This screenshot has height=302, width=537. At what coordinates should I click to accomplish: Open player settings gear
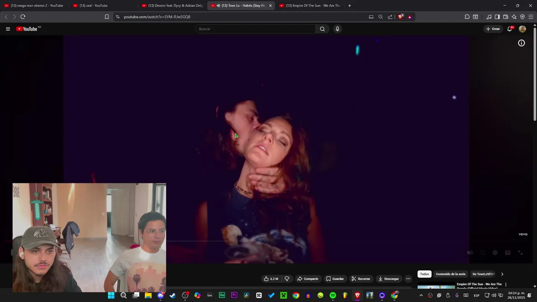pyautogui.click(x=495, y=253)
